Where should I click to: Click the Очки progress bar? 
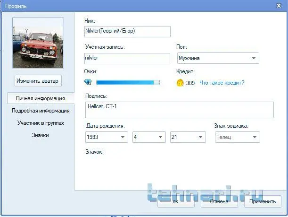point(128,83)
